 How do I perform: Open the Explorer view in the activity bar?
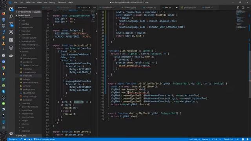tap(11, 9)
